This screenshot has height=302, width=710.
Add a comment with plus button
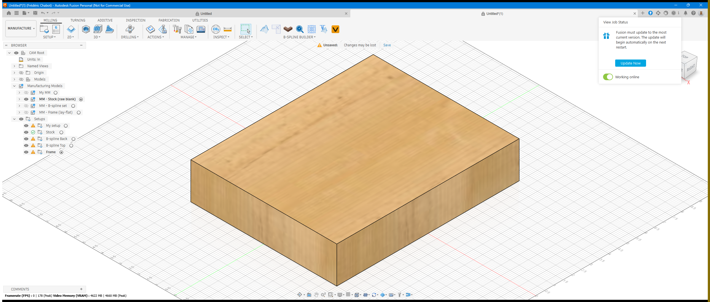(x=81, y=289)
